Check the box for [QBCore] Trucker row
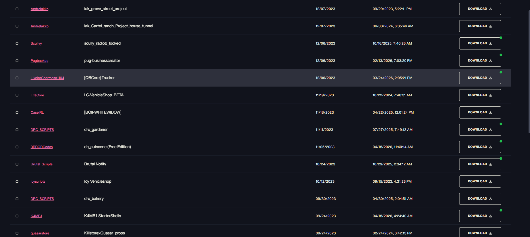The image size is (530, 237). [x=17, y=78]
